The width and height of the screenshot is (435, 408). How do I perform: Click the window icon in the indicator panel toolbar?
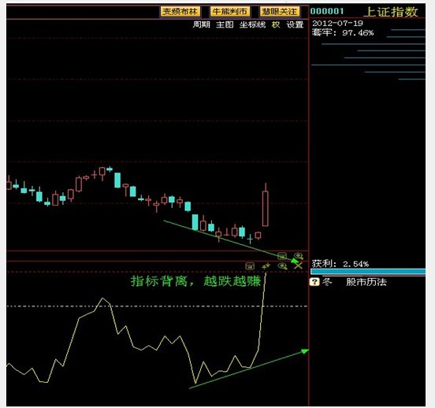[x=250, y=266]
